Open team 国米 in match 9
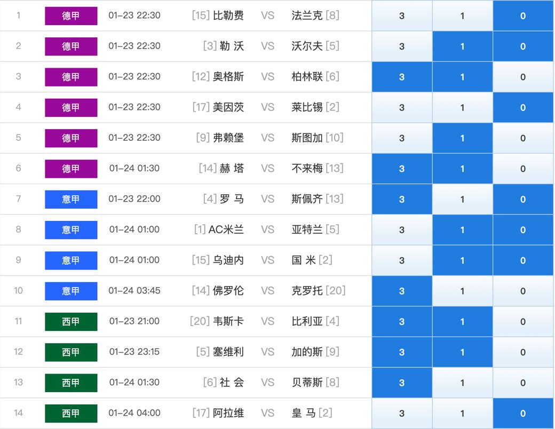Screen dimensions: 555x429 303,260
